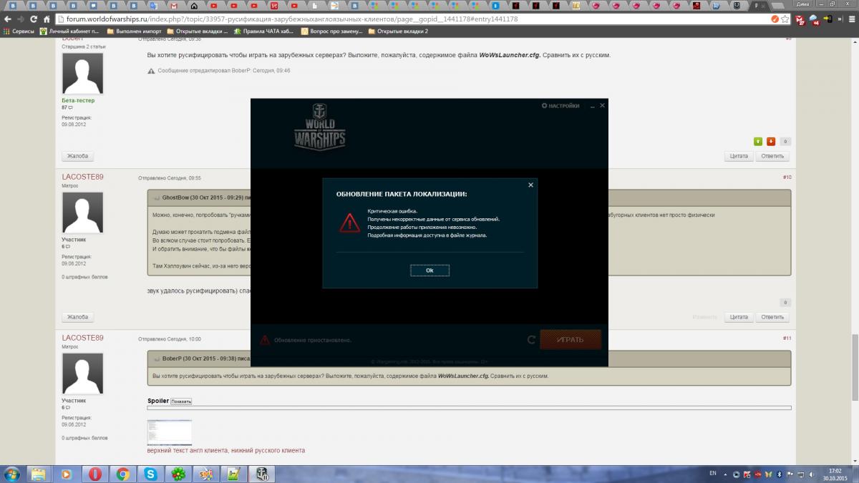
Task: Upvote the post with green arrow
Action: point(758,142)
